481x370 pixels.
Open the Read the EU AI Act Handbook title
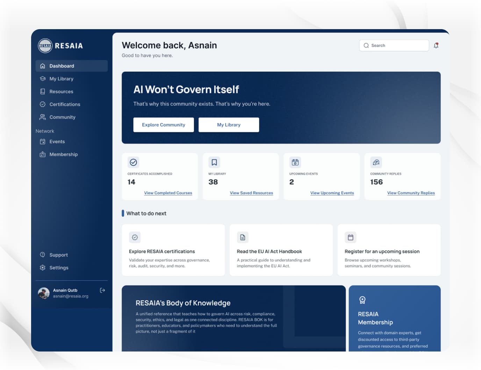tap(269, 252)
